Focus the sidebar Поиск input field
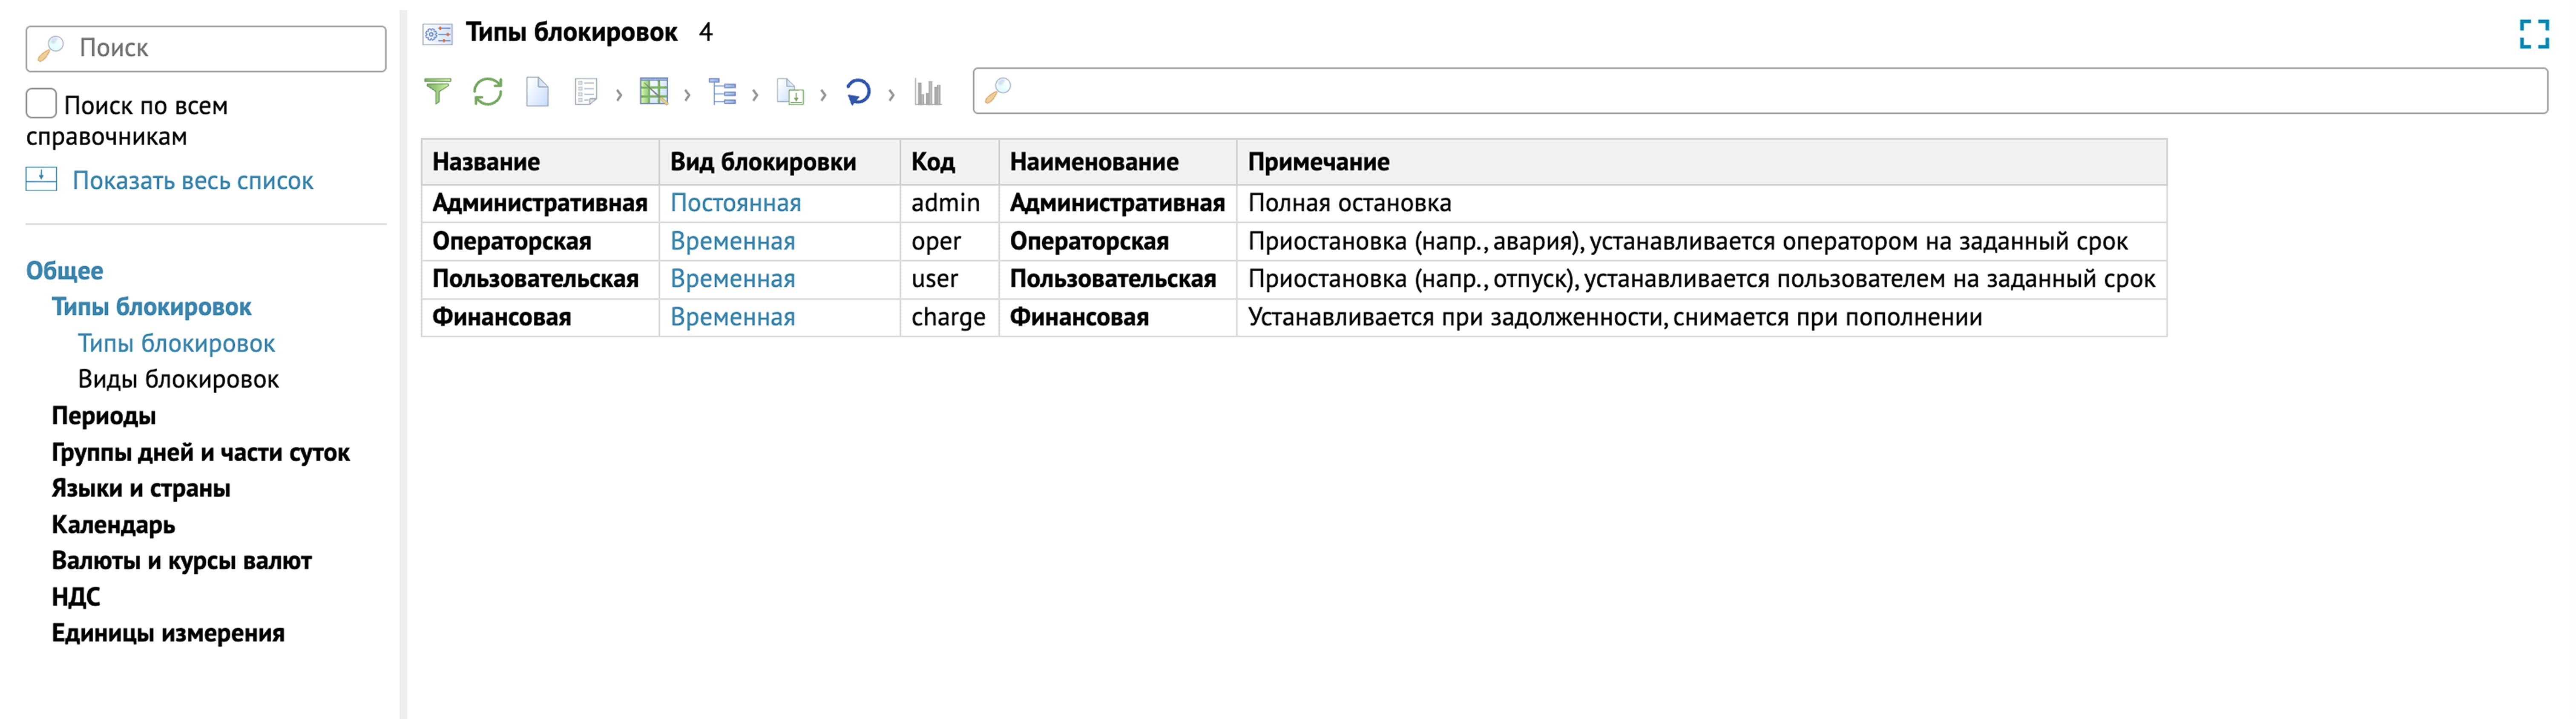 coord(206,48)
